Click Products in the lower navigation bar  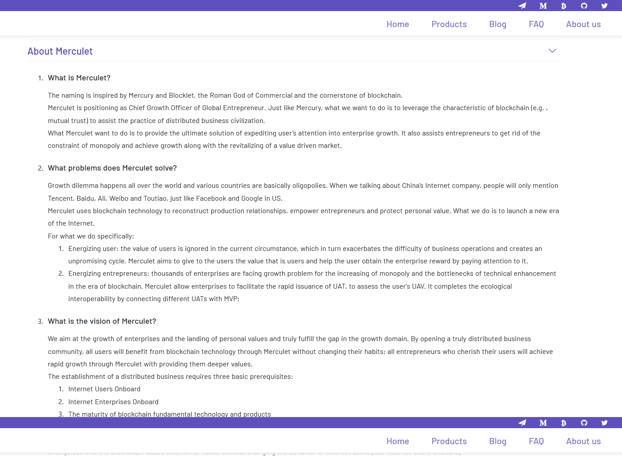pos(449,441)
